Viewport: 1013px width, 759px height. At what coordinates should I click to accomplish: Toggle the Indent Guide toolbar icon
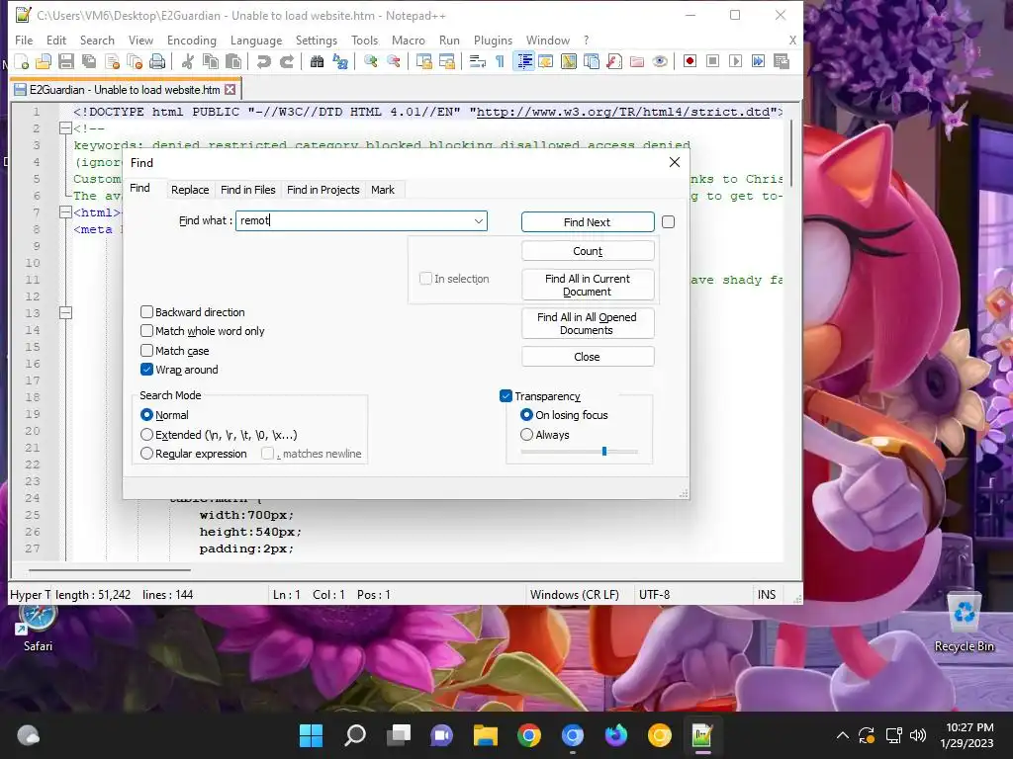524,61
